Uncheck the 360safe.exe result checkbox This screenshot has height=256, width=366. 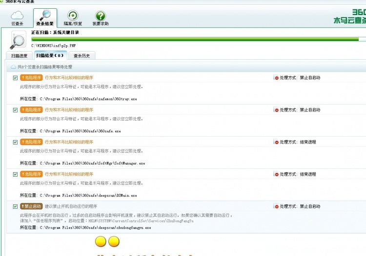[x=15, y=110]
